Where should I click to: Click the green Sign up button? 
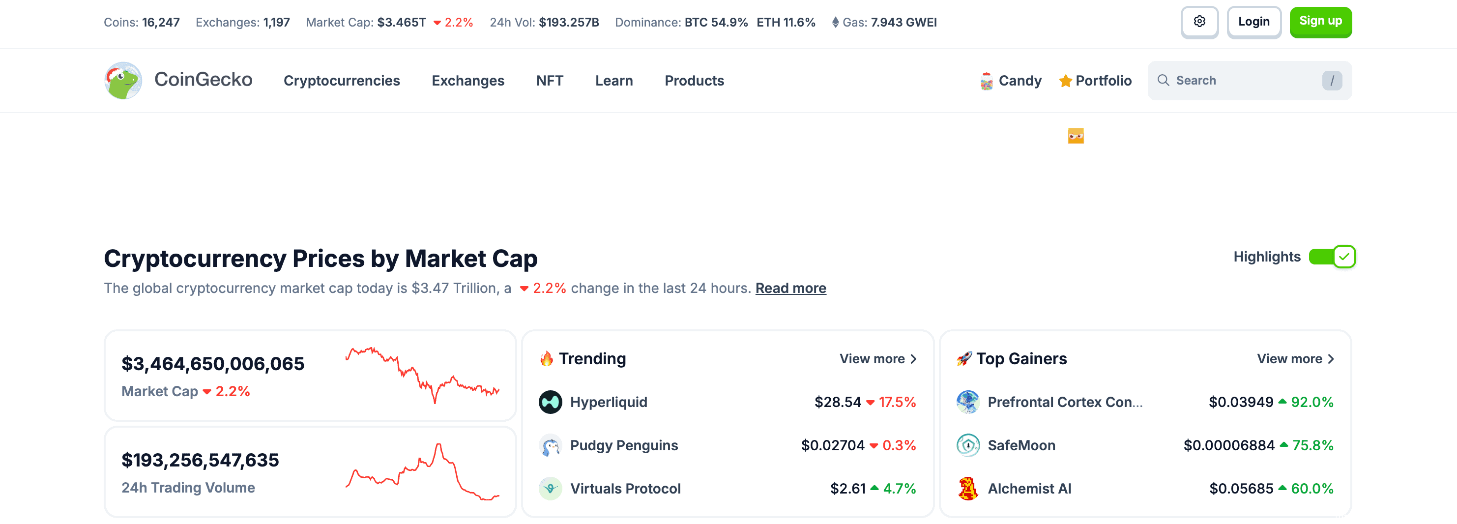(1320, 22)
